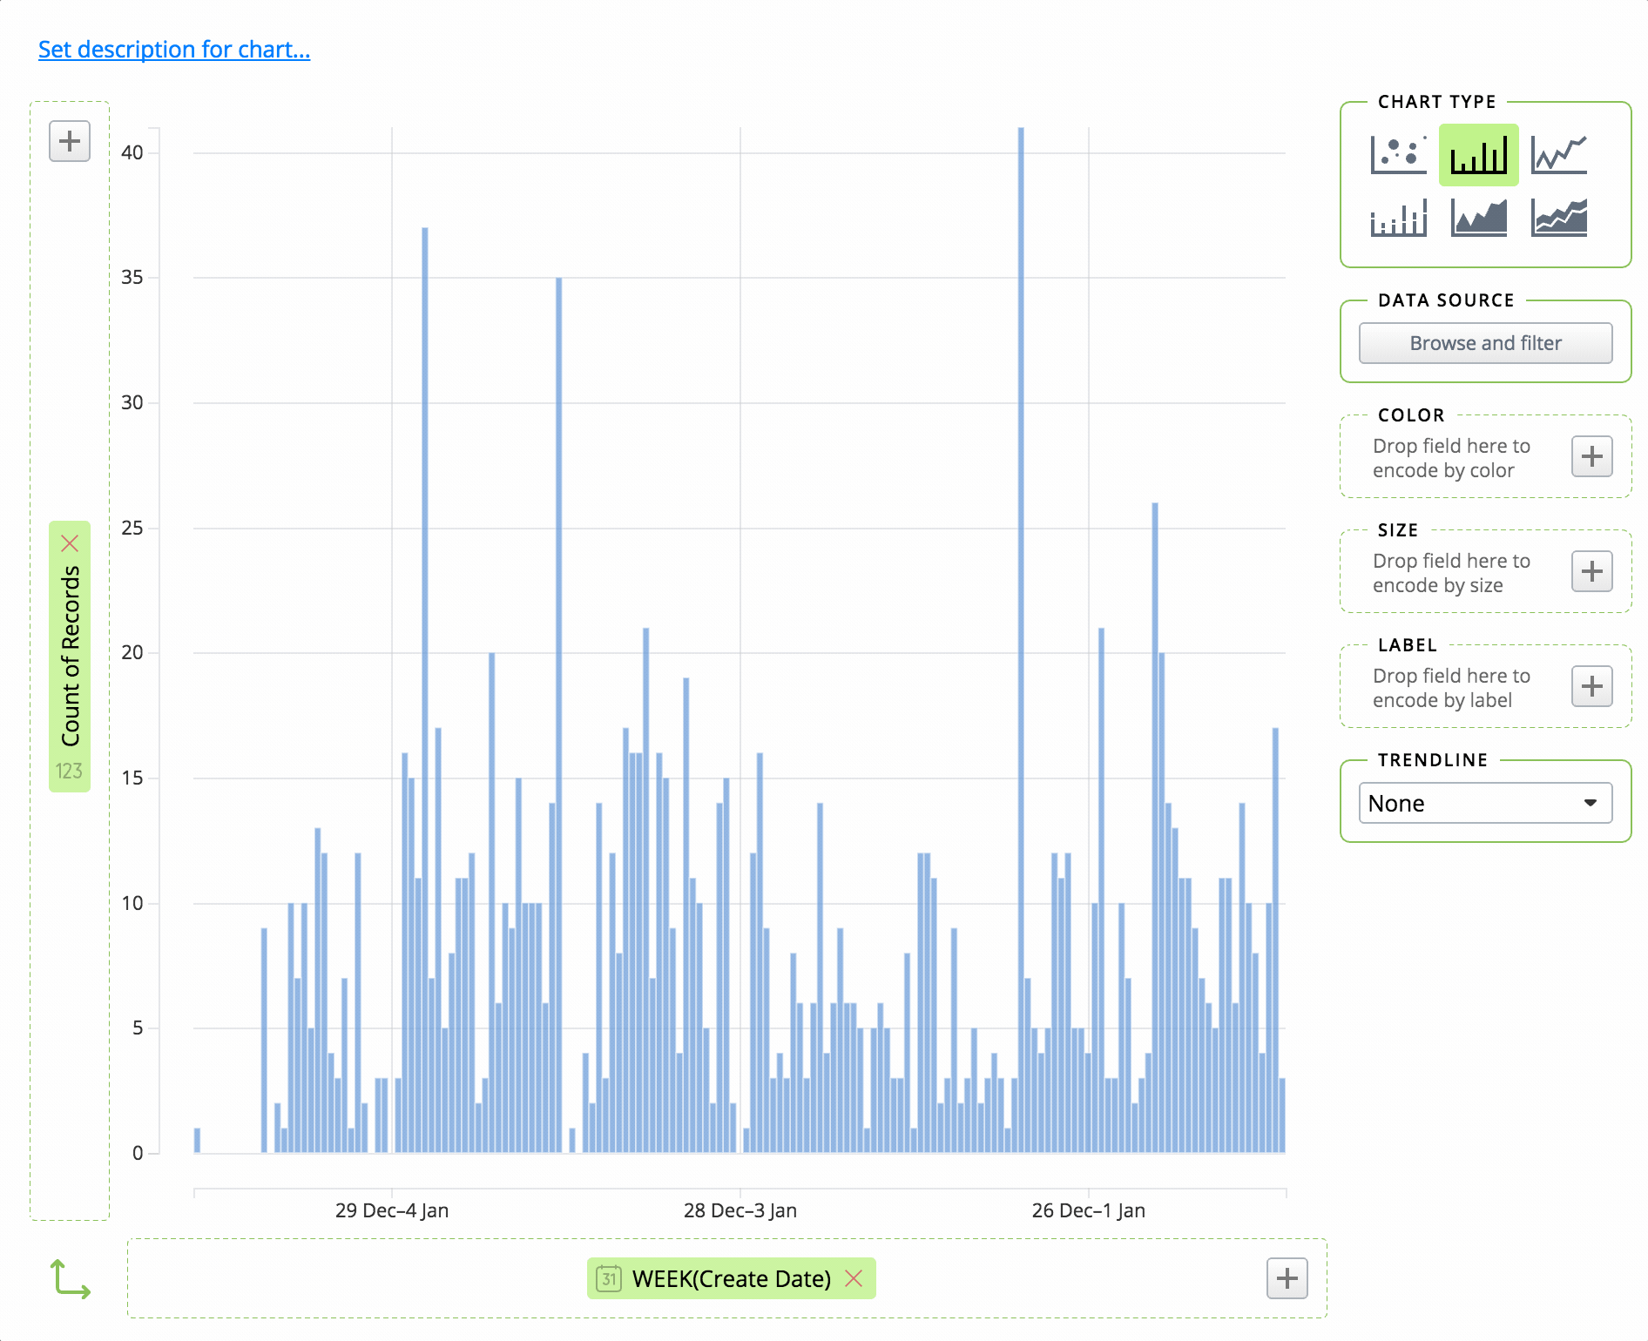This screenshot has height=1341, width=1648.
Task: Add a field to encode by color
Action: click(x=1591, y=456)
